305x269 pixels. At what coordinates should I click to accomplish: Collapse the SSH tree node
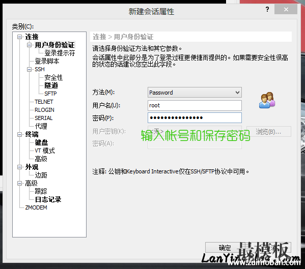(x=29, y=69)
